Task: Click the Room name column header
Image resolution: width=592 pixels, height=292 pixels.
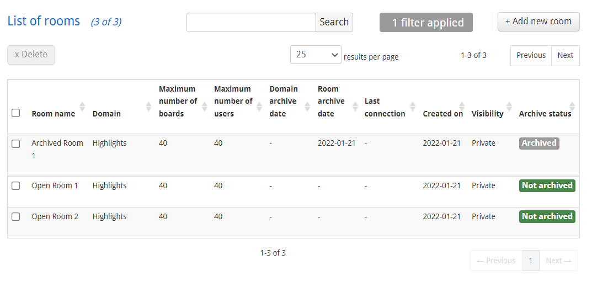Action: pos(53,114)
